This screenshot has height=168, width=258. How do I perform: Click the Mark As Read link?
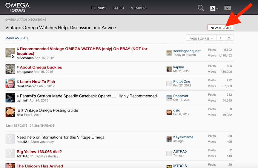point(16,38)
